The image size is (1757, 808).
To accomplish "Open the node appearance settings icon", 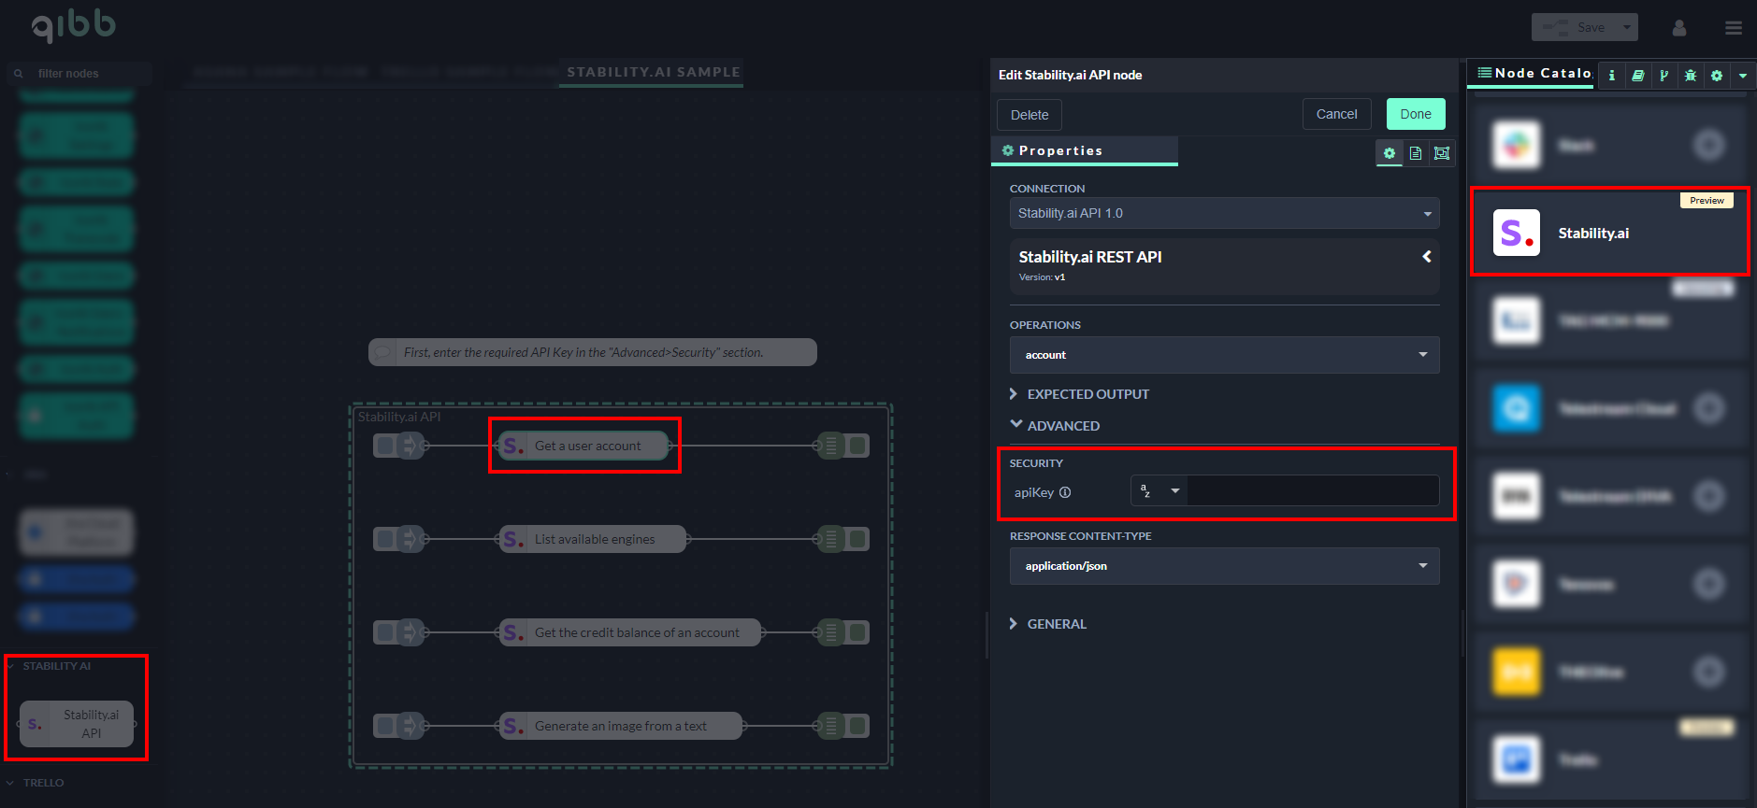I will [x=1442, y=153].
